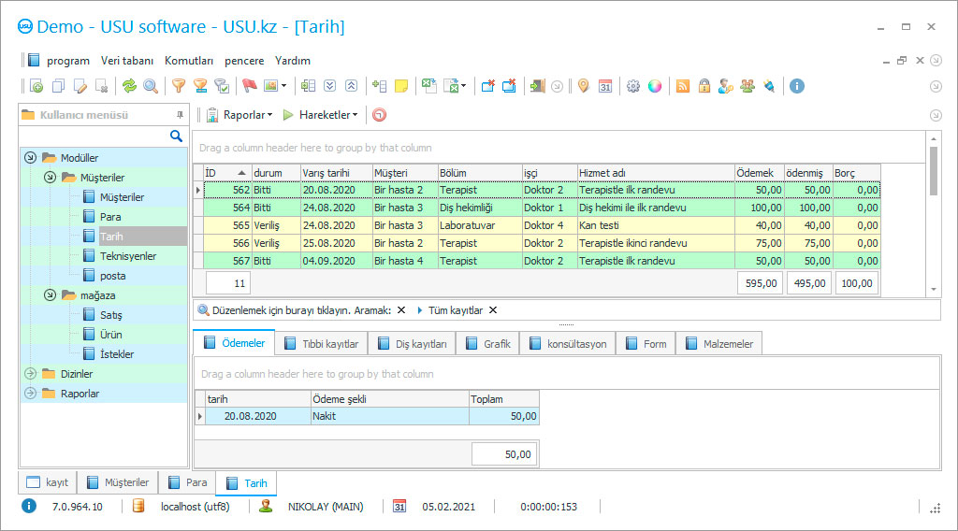Open the calendar icon in toolbar

point(605,86)
